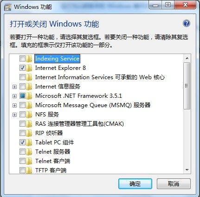Expand the Internet 信息服务 tree node
The height and width of the screenshot is (197, 200).
tap(14, 87)
